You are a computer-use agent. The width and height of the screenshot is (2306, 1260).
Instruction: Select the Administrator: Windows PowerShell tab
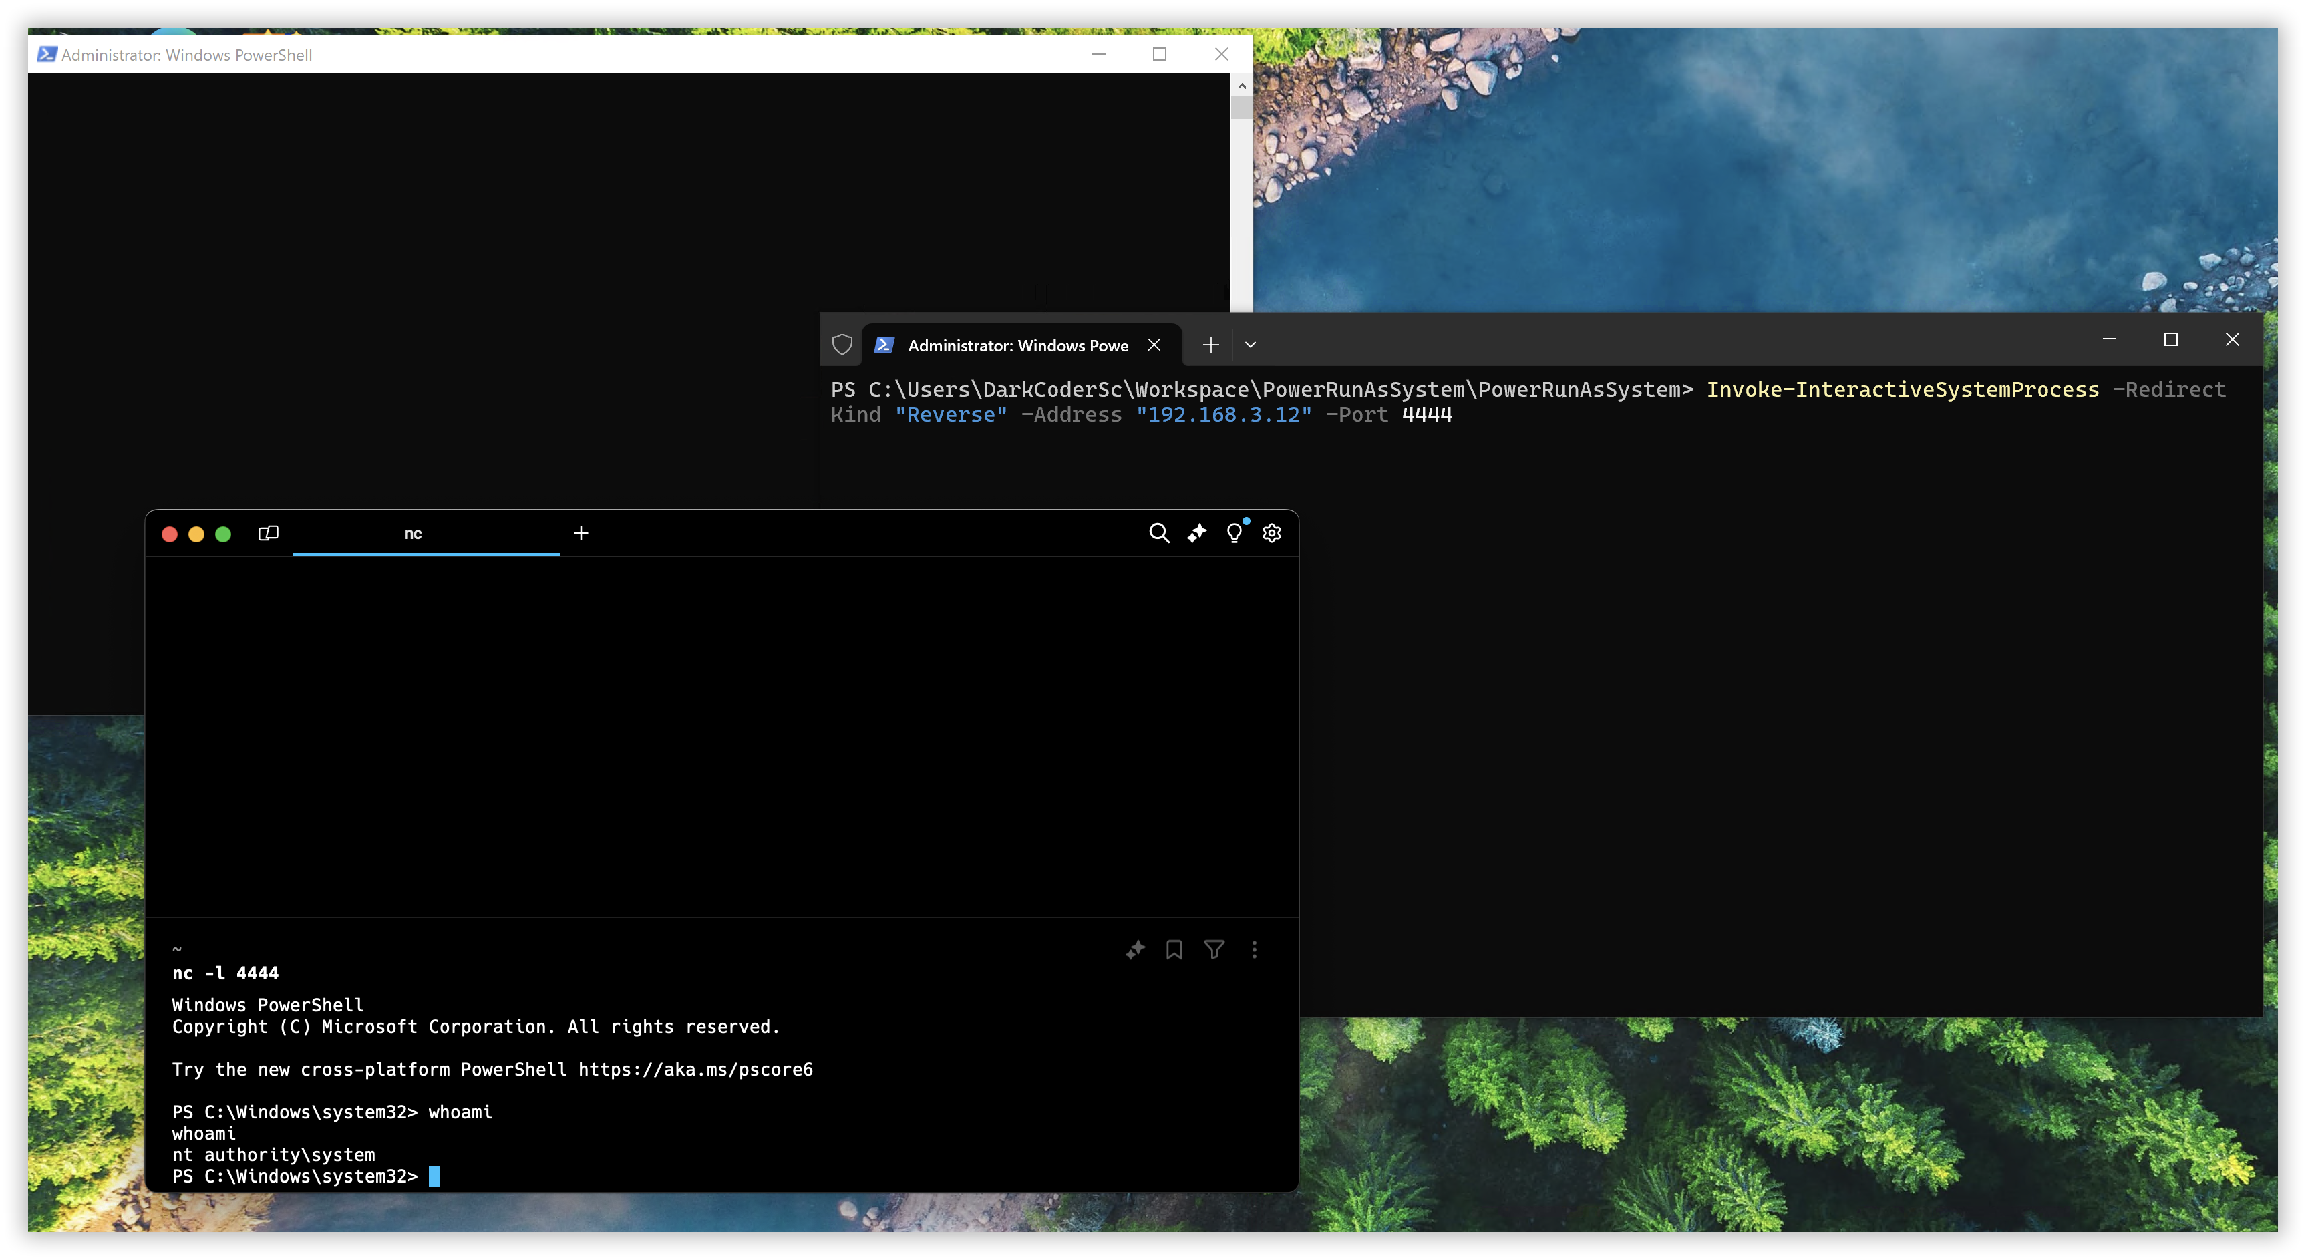point(1017,345)
